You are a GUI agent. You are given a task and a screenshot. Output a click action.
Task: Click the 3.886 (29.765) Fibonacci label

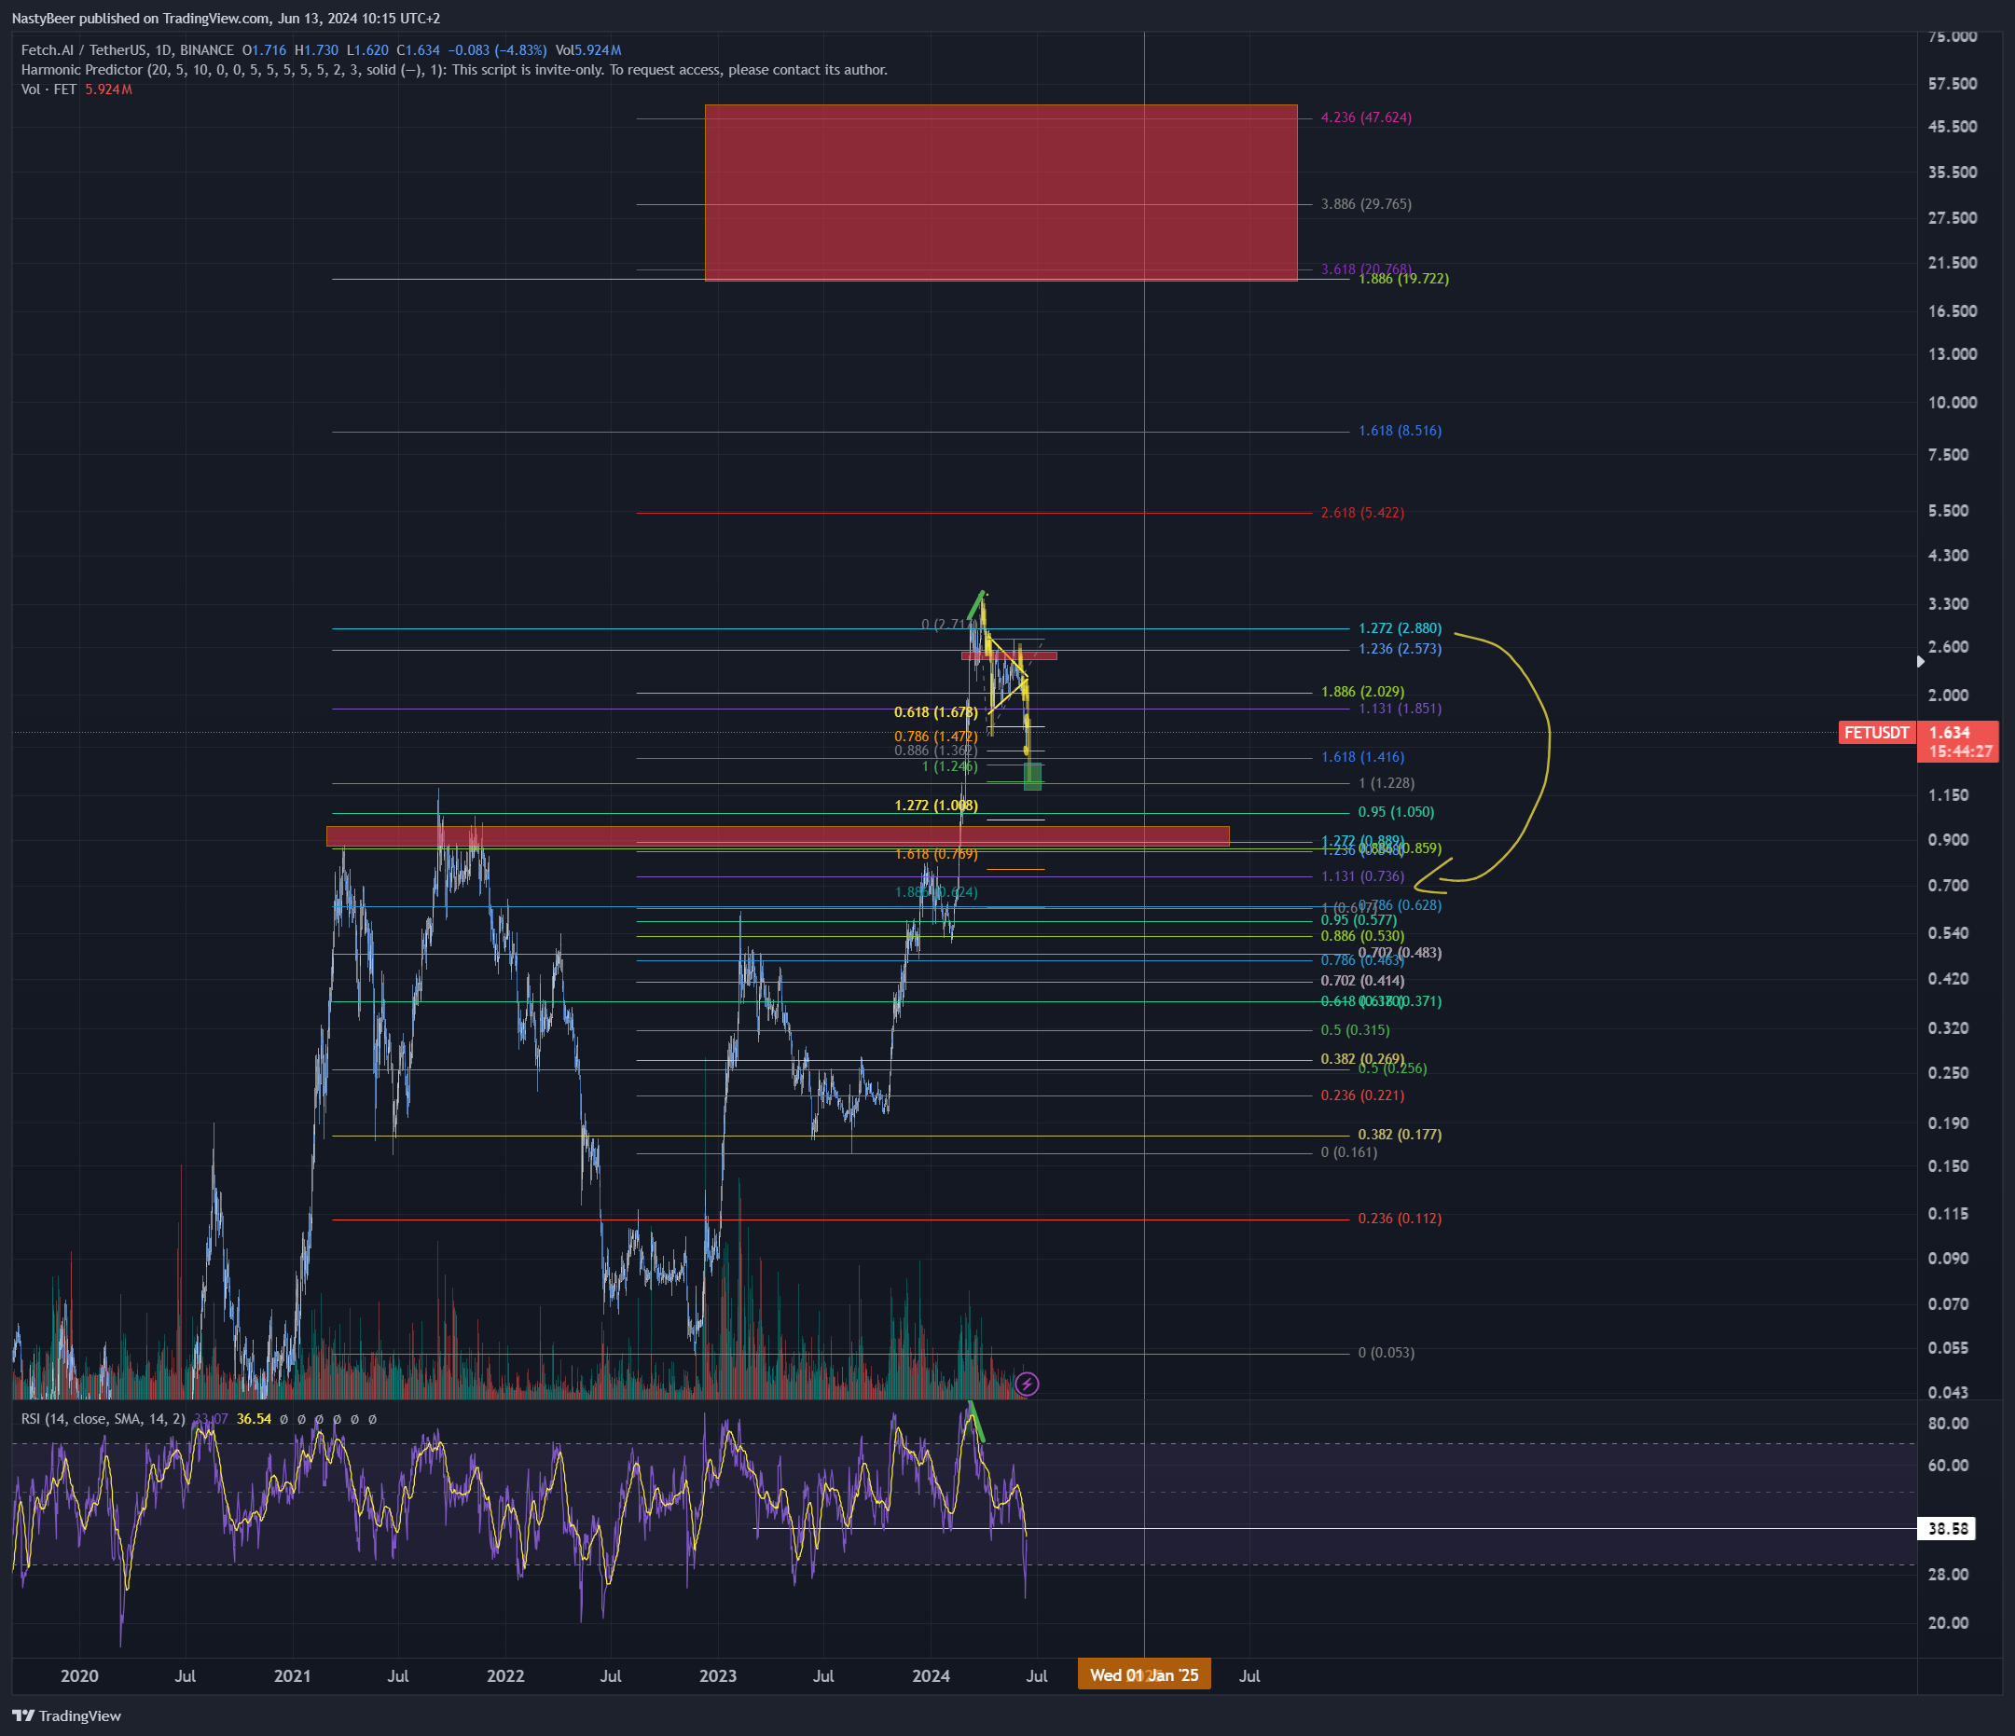point(1365,204)
